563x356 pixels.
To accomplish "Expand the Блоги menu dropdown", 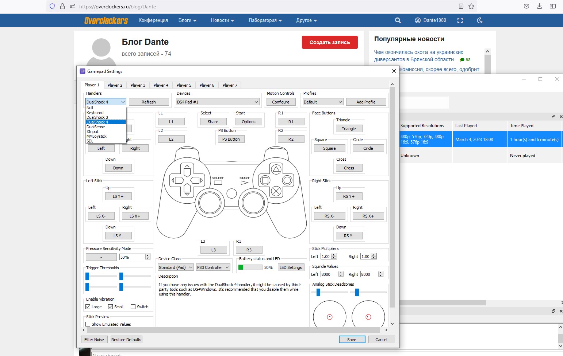I will tap(187, 20).
